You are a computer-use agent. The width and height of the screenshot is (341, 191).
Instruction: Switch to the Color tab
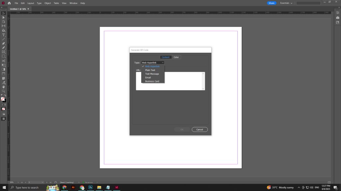tap(176, 57)
